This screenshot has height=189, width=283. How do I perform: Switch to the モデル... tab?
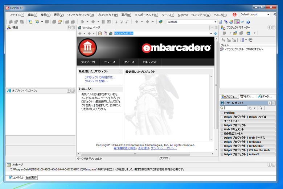point(247,97)
